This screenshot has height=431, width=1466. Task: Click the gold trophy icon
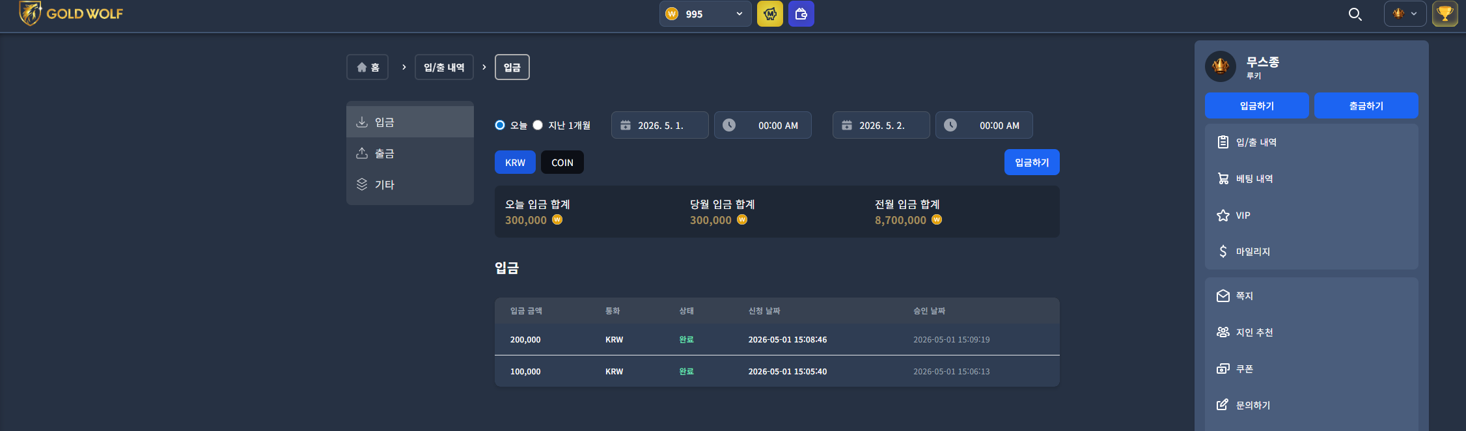coord(1445,14)
